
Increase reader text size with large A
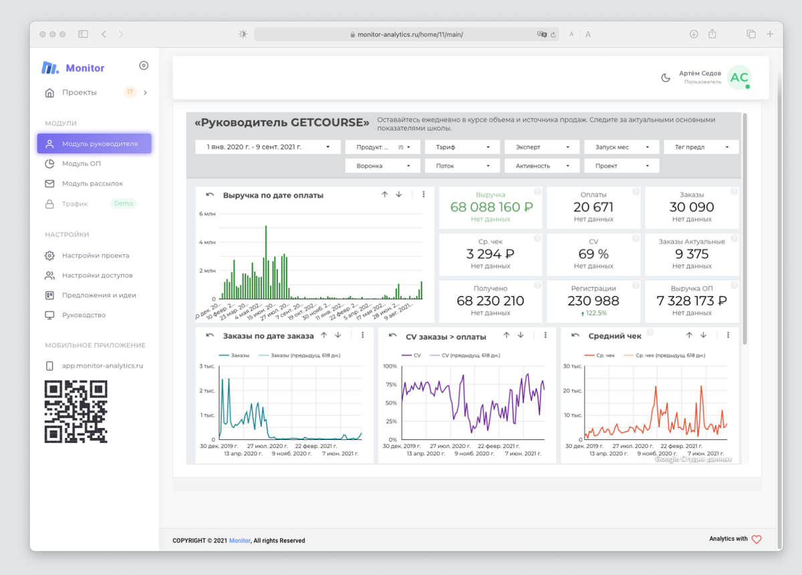(x=588, y=34)
